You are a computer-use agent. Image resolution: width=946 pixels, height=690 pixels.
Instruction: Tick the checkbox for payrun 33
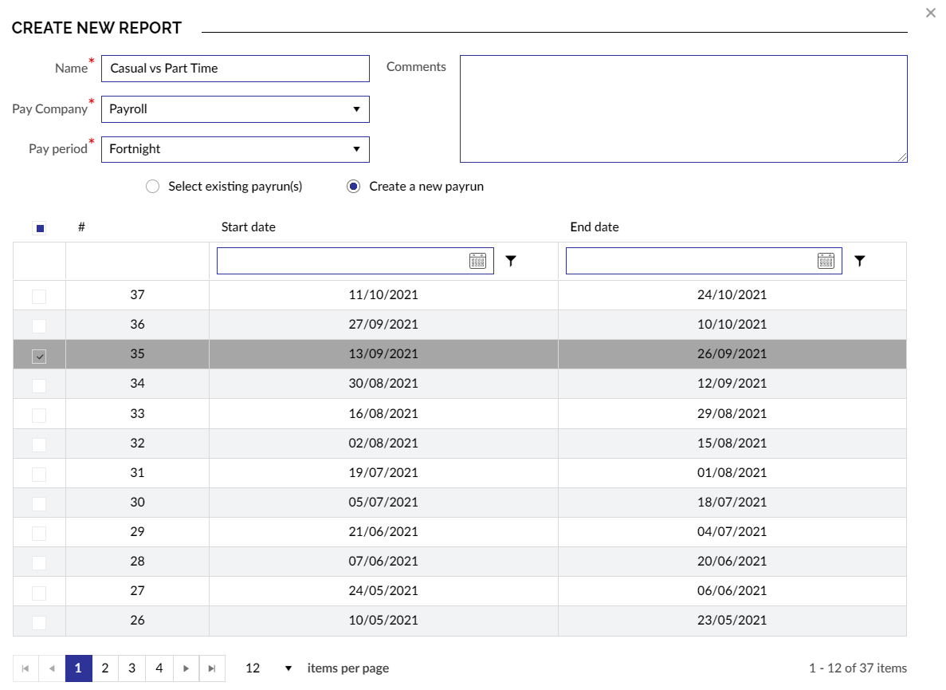pyautogui.click(x=39, y=415)
